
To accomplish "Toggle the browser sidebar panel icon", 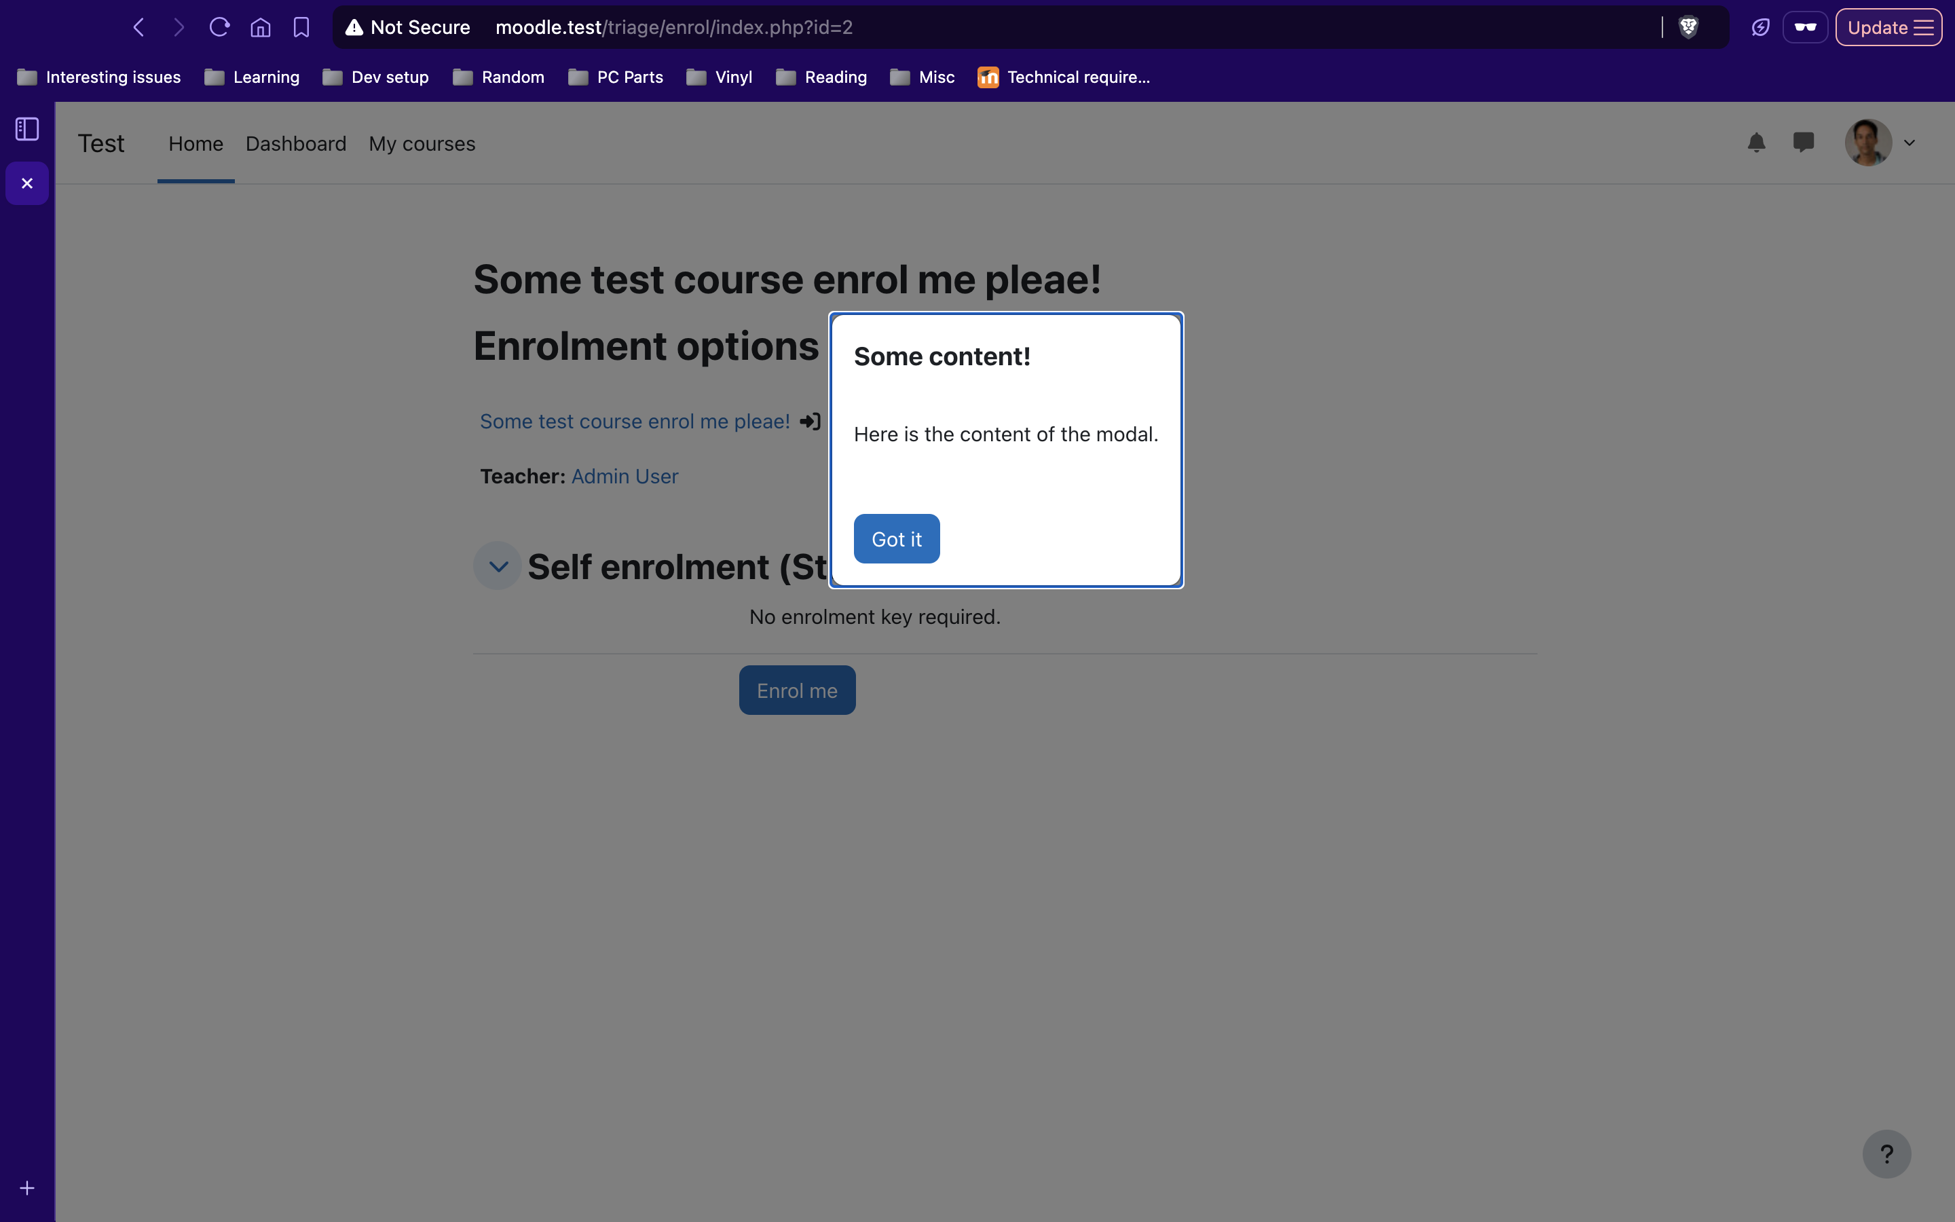I will coord(26,129).
